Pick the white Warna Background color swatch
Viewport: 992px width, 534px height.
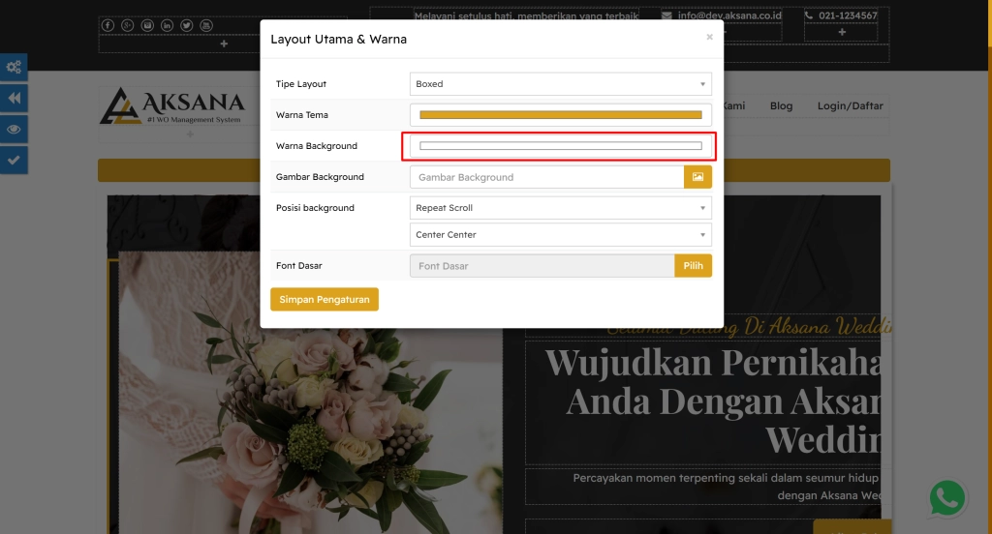tap(561, 146)
